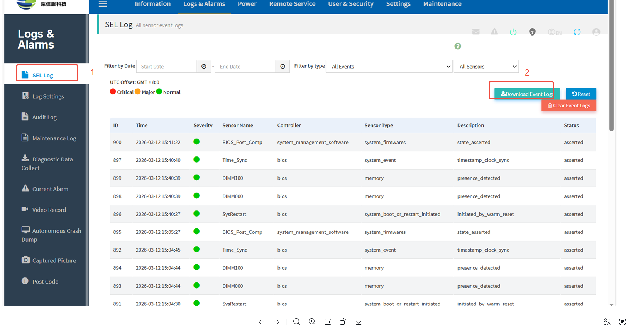Expand the All Sensors dropdown
The width and height of the screenshot is (626, 329).
486,67
